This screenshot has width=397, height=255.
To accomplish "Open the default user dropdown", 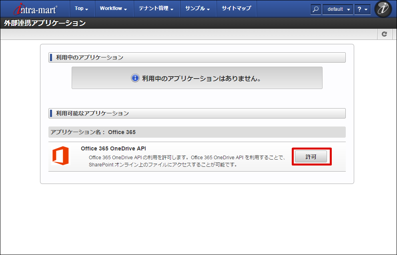I will point(338,9).
